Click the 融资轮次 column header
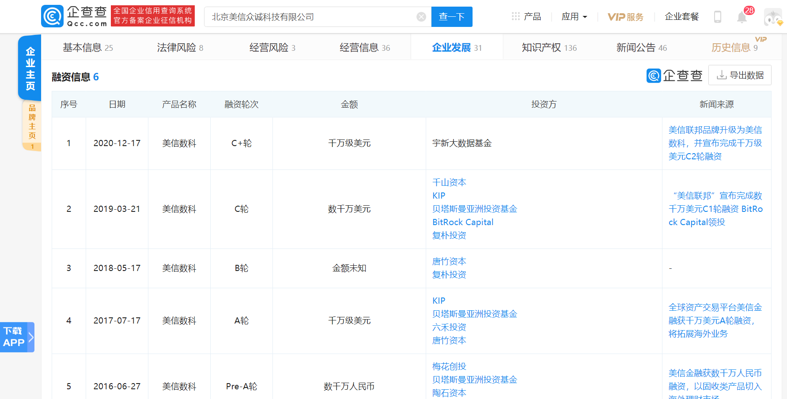This screenshot has width=787, height=399. pos(242,104)
